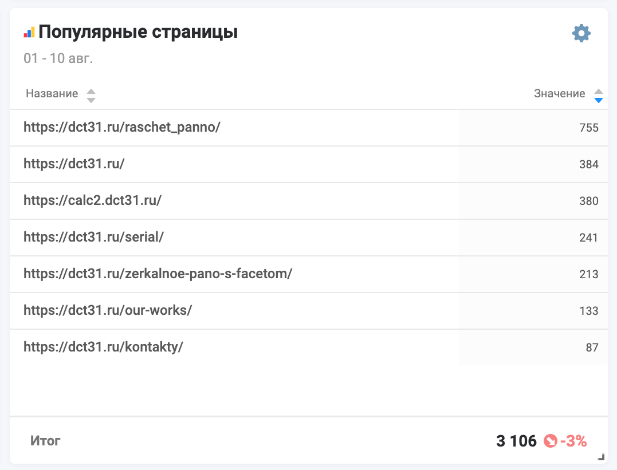Click the our-works page link

click(108, 310)
